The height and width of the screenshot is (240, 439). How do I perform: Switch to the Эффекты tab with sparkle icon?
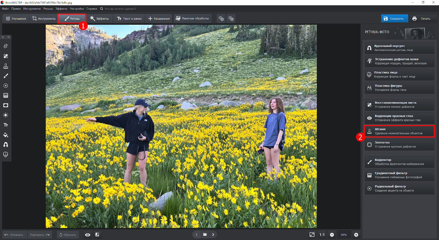(99, 19)
